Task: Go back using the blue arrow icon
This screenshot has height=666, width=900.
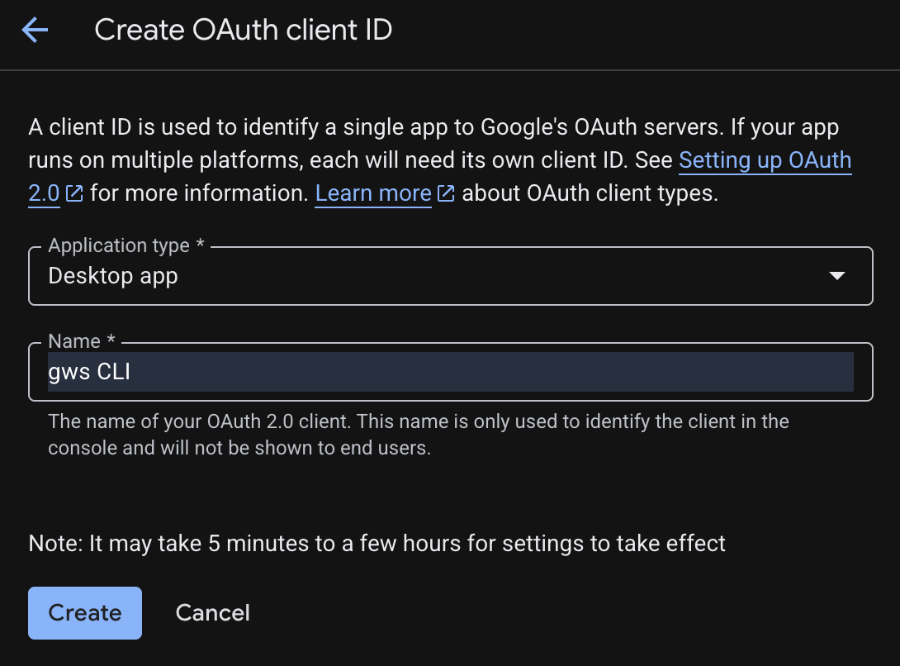Action: tap(35, 30)
